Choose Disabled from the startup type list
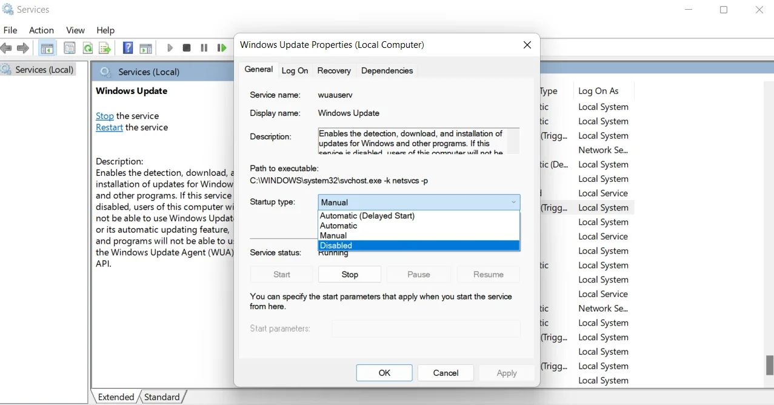Image resolution: width=774 pixels, height=405 pixels. coord(419,246)
